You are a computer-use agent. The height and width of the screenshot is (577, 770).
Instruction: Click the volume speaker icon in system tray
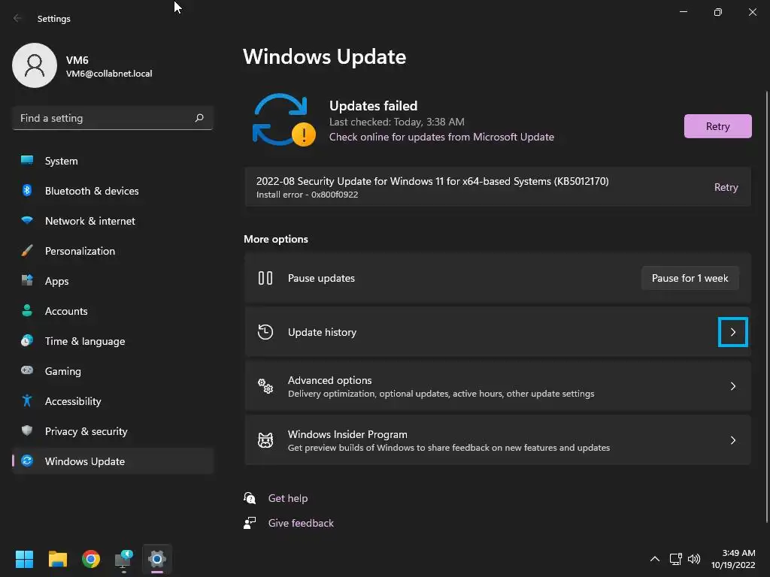[x=694, y=559]
